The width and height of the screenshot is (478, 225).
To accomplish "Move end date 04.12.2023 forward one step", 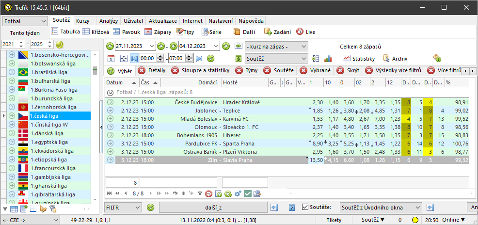I will click(225, 47).
